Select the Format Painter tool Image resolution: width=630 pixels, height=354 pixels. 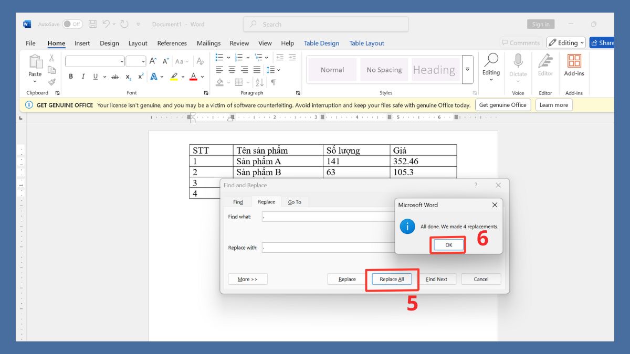(x=51, y=82)
